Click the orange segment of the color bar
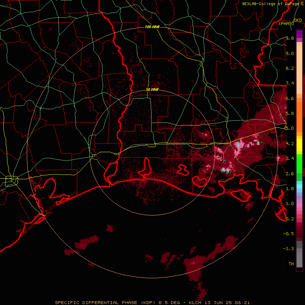The image size is (305, 305). click(299, 117)
